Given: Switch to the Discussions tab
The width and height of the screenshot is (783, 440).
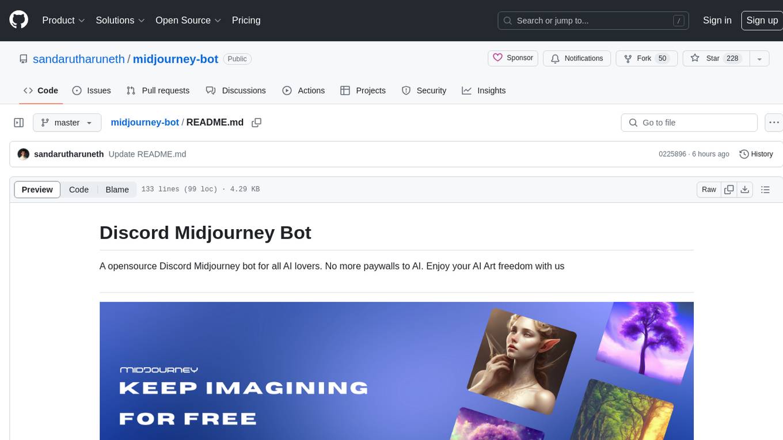Looking at the screenshot, I should pyautogui.click(x=236, y=90).
